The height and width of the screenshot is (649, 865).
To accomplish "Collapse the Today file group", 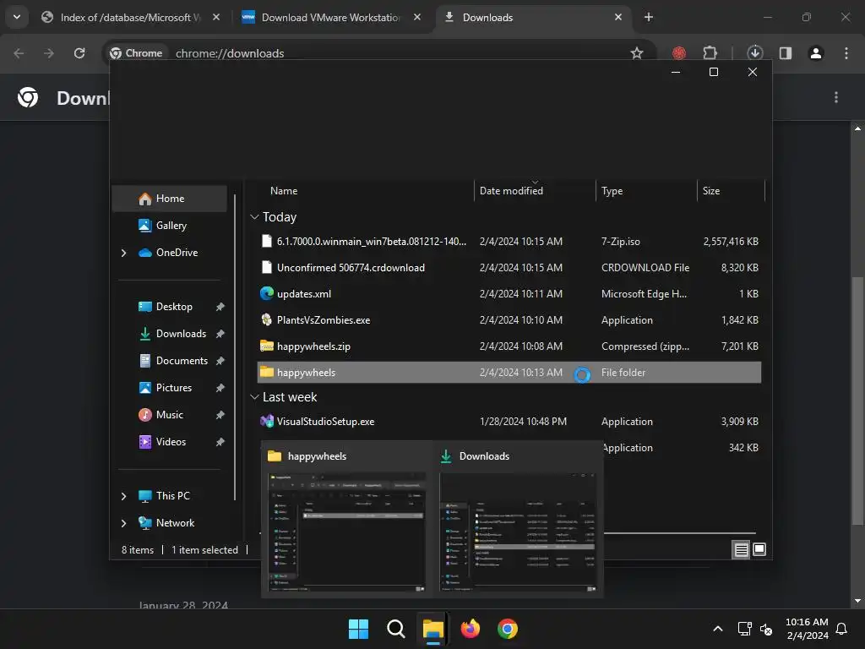I will (254, 217).
